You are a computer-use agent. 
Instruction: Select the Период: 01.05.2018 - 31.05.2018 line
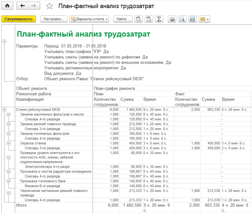(x=75, y=46)
